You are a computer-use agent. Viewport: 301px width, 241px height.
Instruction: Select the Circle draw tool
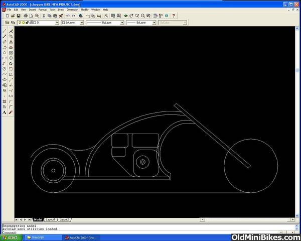coord(5,69)
